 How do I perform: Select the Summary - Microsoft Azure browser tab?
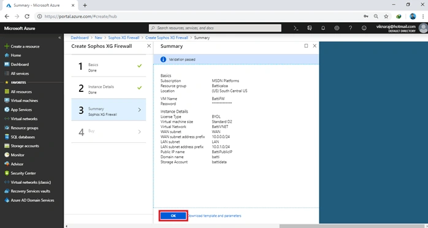(x=40, y=6)
